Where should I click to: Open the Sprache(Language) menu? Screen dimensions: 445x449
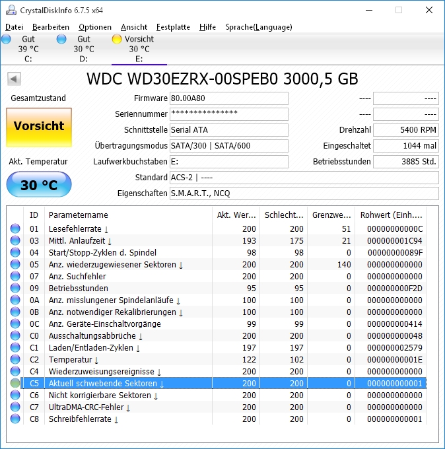point(259,27)
